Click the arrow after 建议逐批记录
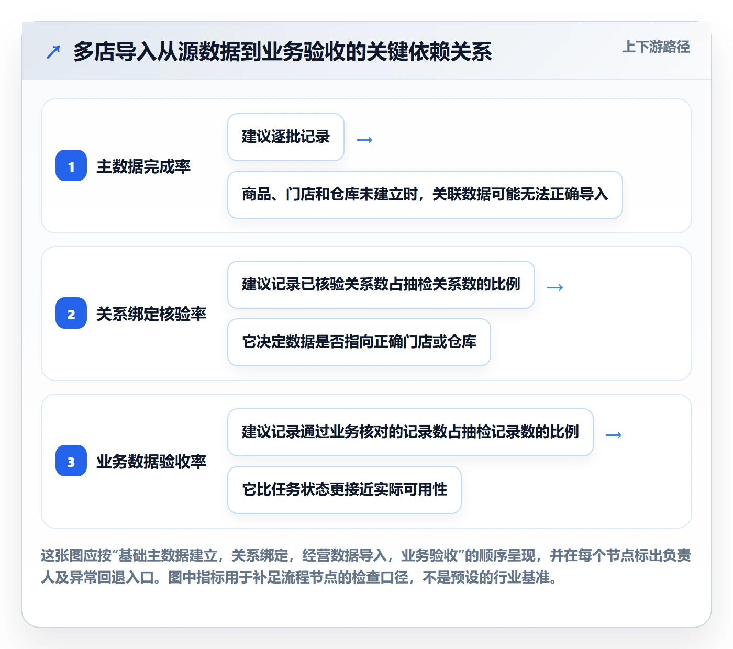The image size is (733, 649). pyautogui.click(x=364, y=140)
